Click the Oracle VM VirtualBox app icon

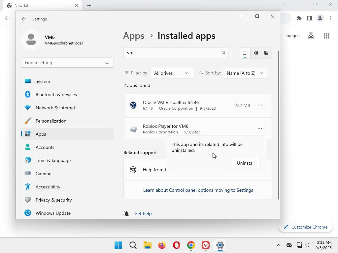point(133,105)
